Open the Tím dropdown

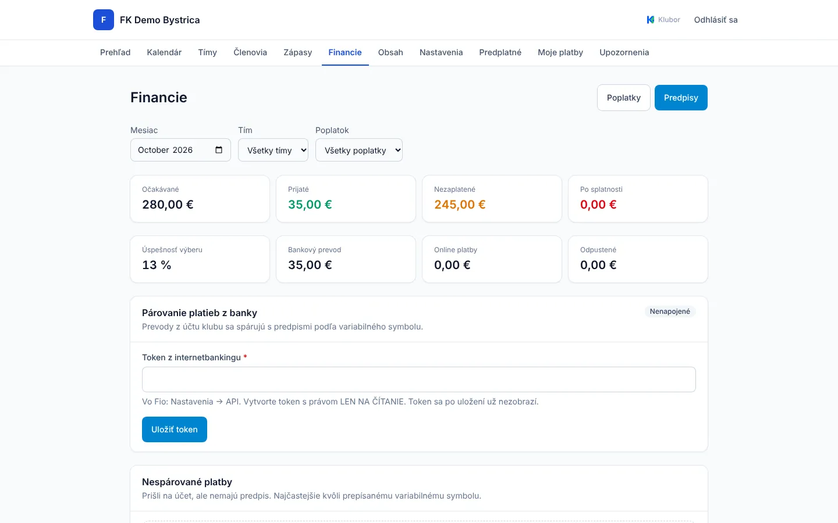[273, 150]
